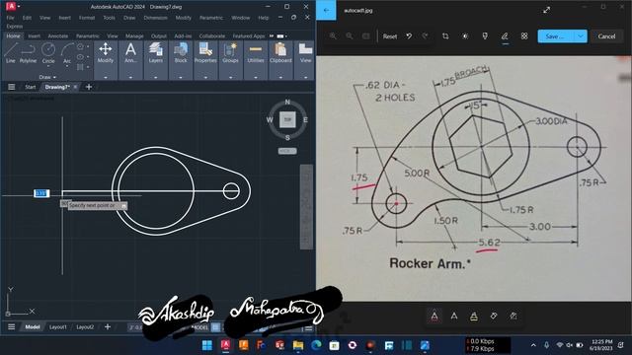Viewport: 632px width, 355px height.
Task: Open the layout list hamburger icon at bottom
Action: tap(11, 326)
